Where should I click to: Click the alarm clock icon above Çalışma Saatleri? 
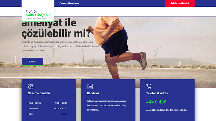point(31,86)
